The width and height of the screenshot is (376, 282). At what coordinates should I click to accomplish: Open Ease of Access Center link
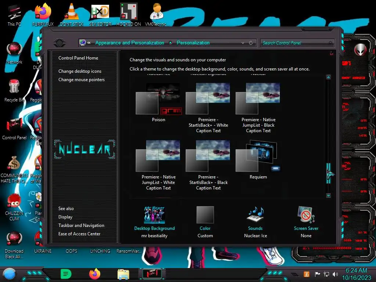(79, 234)
